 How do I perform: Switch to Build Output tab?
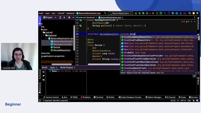click(x=67, y=67)
